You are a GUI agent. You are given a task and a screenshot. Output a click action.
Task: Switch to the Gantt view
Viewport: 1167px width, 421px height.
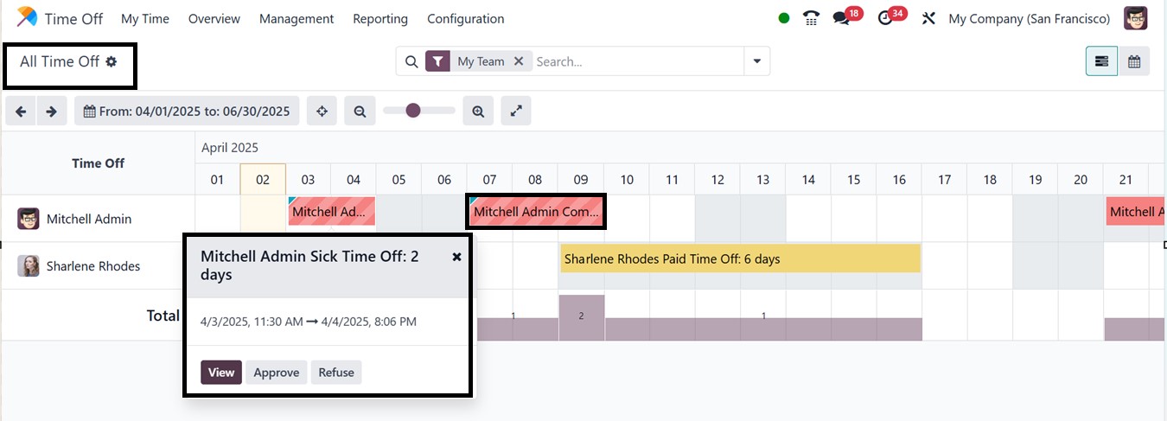pos(1101,61)
